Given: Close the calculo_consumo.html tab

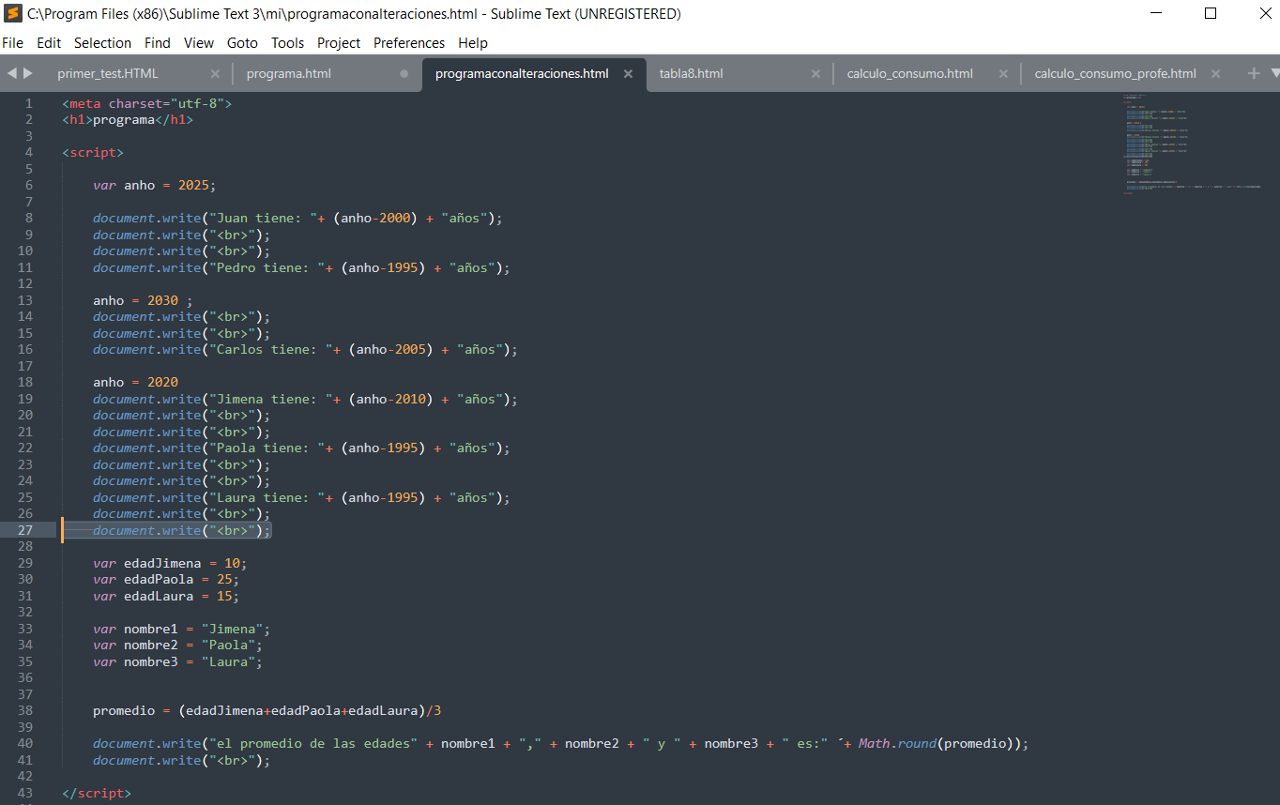Looking at the screenshot, I should coord(1003,74).
